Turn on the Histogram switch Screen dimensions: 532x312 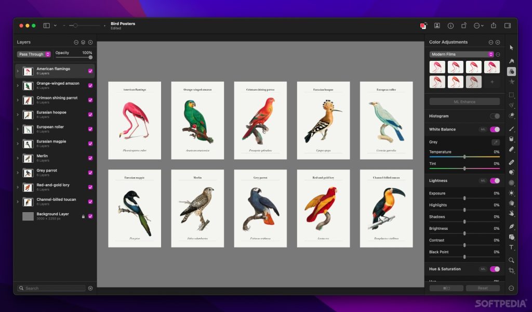[x=495, y=116]
